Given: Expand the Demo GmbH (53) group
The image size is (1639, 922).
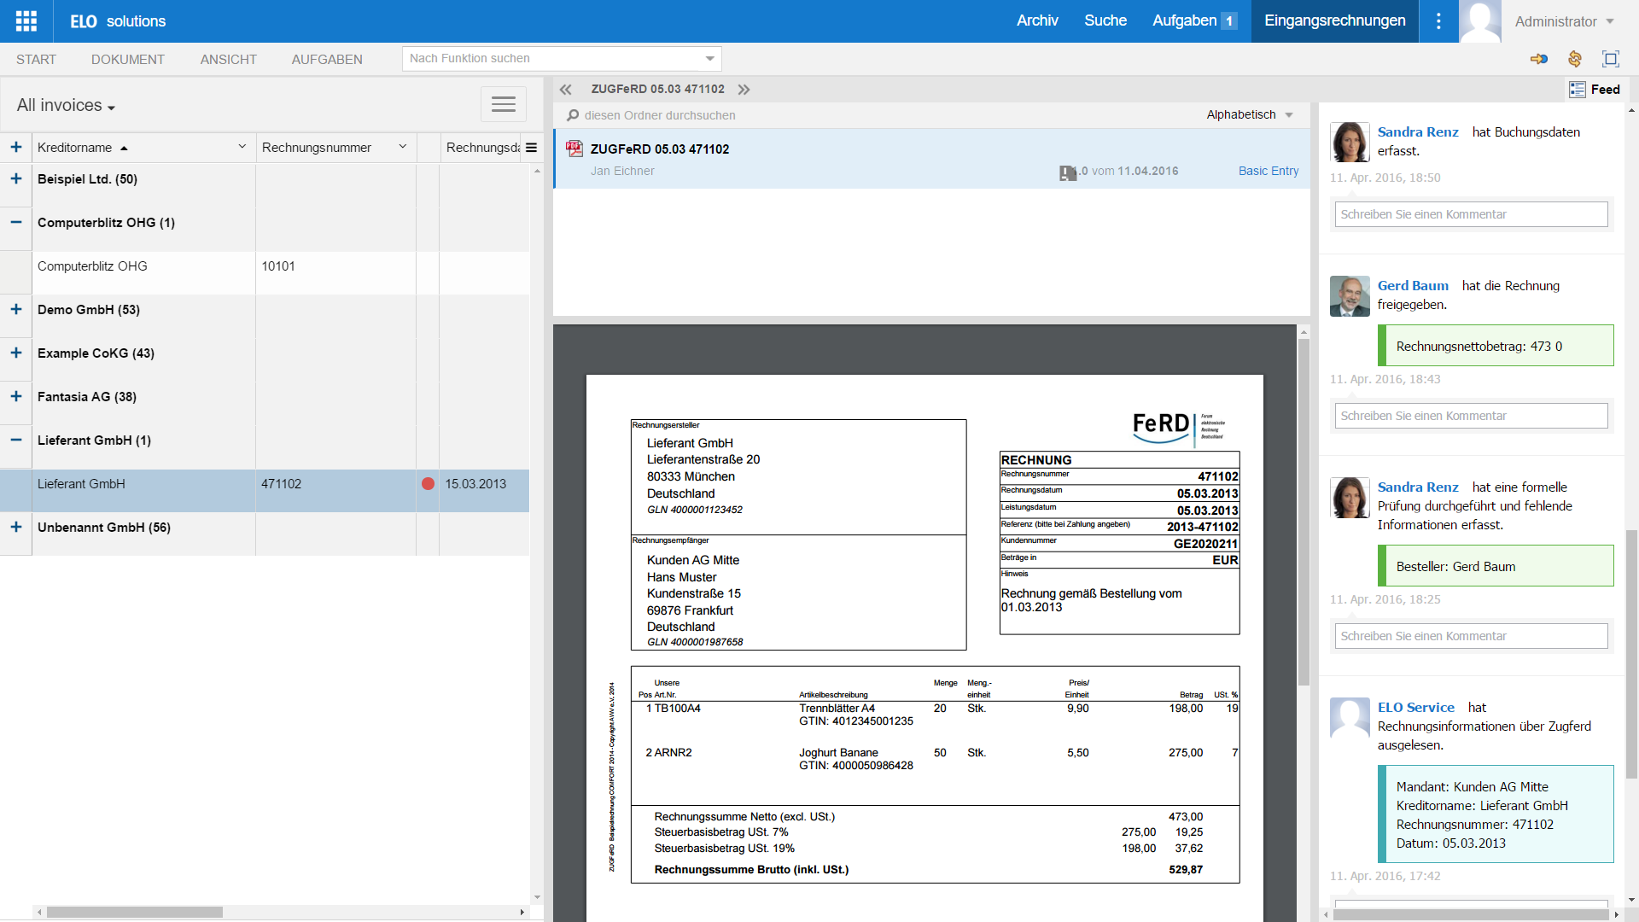Looking at the screenshot, I should (15, 310).
